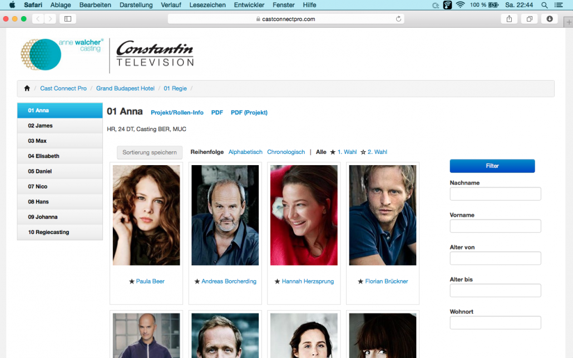Show the Safari sidebar
Image resolution: width=573 pixels, height=358 pixels.
pos(68,19)
